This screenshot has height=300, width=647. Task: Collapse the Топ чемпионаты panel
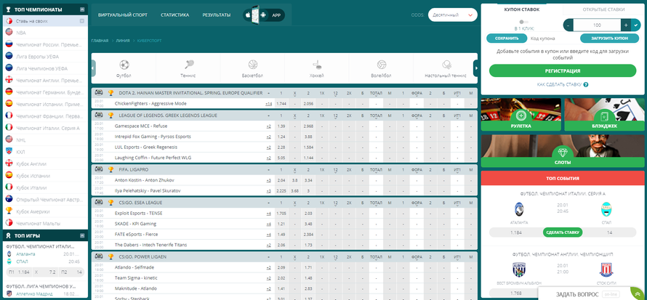pyautogui.click(x=83, y=9)
